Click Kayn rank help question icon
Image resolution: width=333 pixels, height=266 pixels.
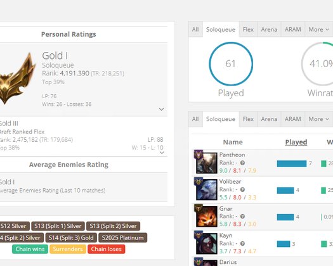coord(242,243)
